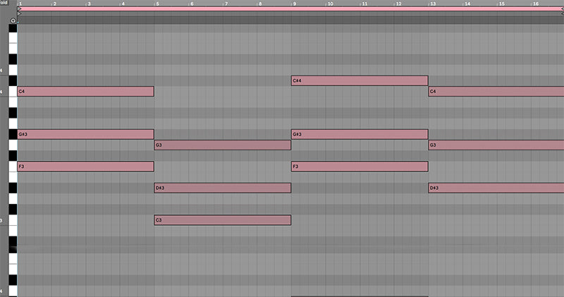
Task: Click the clip end marker triangle
Action: pos(562,13)
